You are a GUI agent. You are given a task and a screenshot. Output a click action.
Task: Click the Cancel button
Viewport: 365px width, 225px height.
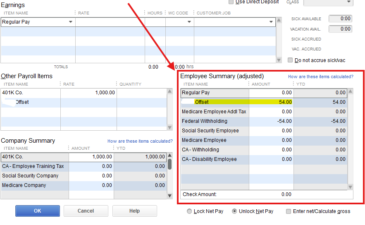86,211
